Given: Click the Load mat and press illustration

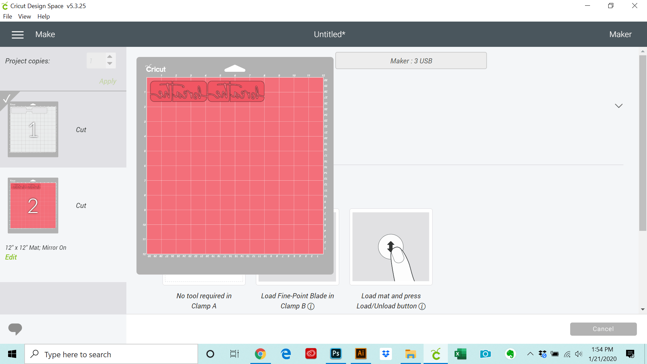Looking at the screenshot, I should coord(391,247).
